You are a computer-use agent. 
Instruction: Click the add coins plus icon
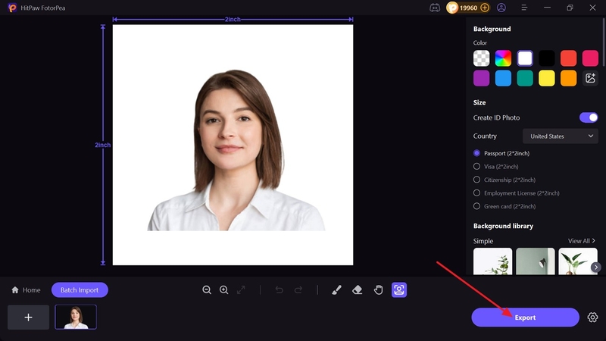tap(485, 8)
